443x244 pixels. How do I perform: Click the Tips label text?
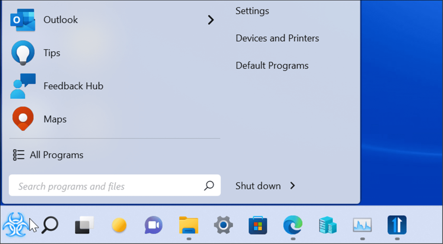(x=52, y=53)
